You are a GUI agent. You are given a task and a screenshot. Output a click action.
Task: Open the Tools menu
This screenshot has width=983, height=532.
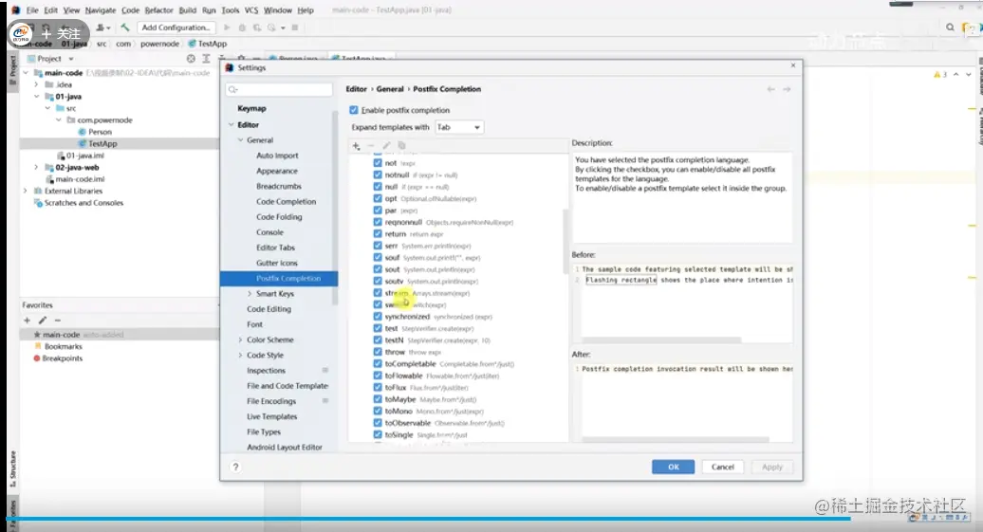[x=230, y=10]
